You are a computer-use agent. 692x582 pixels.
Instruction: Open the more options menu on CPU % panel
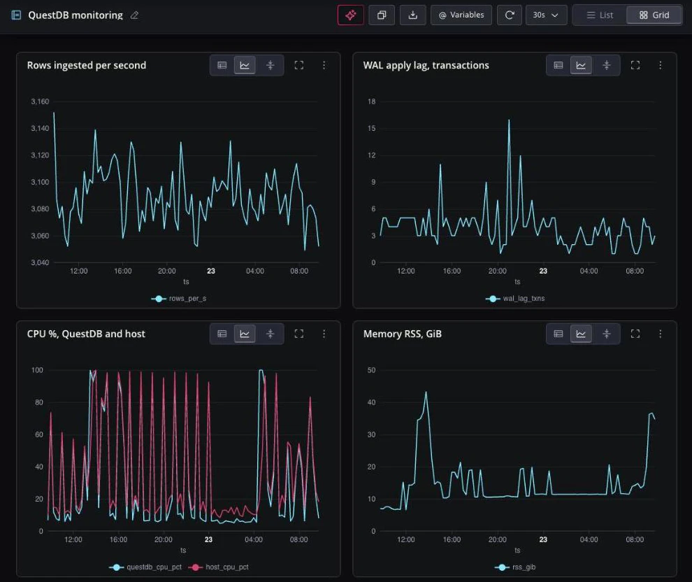point(324,334)
